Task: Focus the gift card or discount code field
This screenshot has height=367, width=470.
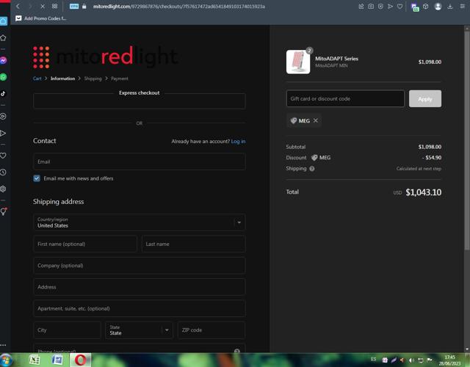Action: point(345,98)
